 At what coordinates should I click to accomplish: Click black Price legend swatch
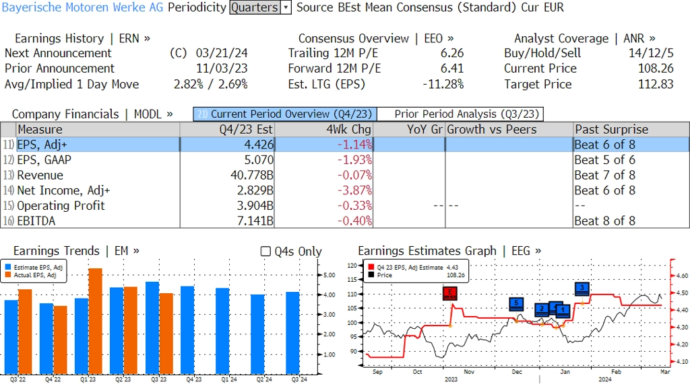coord(371,275)
